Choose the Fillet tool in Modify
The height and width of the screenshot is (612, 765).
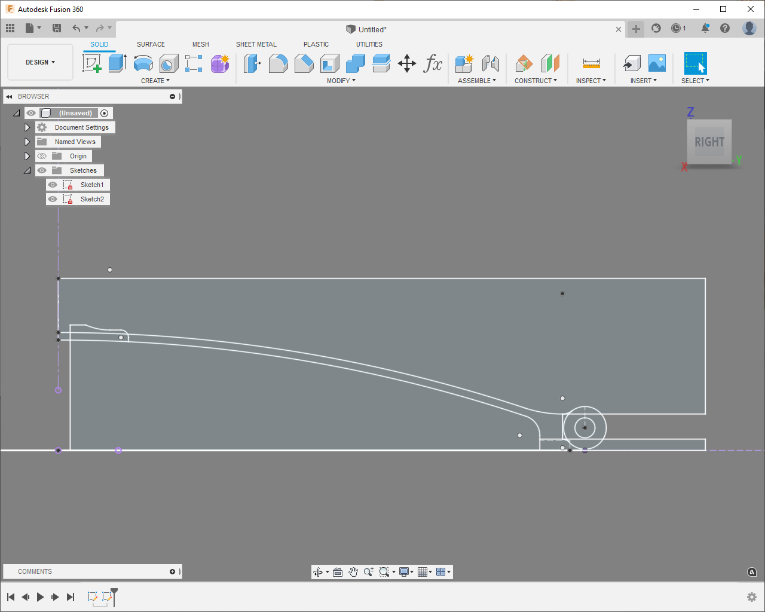[278, 63]
